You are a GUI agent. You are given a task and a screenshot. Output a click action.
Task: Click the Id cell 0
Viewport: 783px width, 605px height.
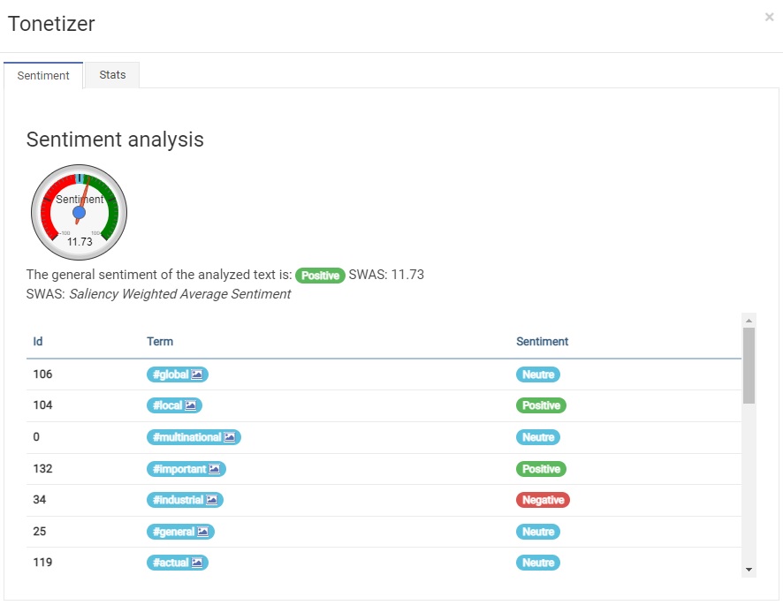(x=36, y=437)
